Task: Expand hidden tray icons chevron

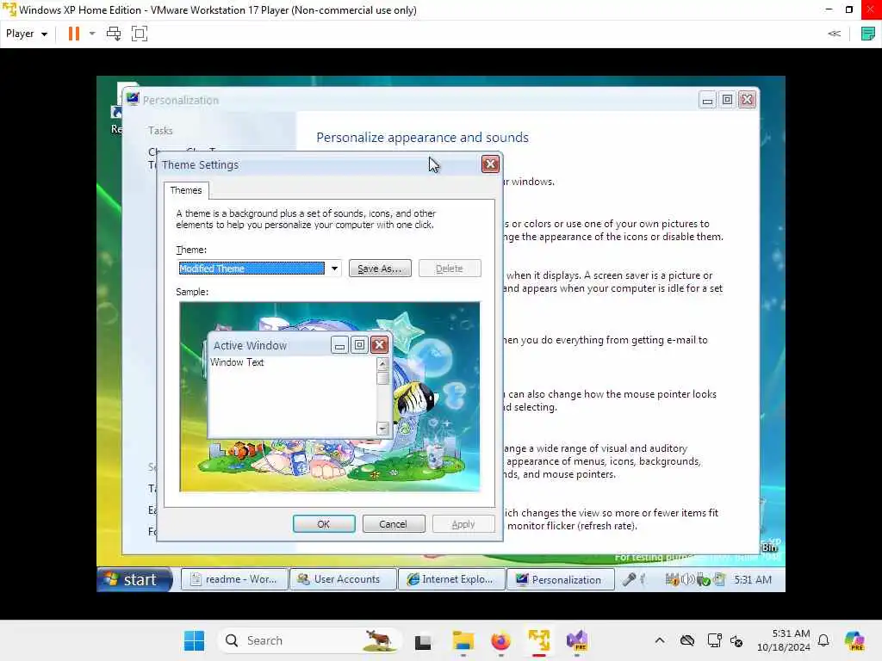Action: (660, 640)
